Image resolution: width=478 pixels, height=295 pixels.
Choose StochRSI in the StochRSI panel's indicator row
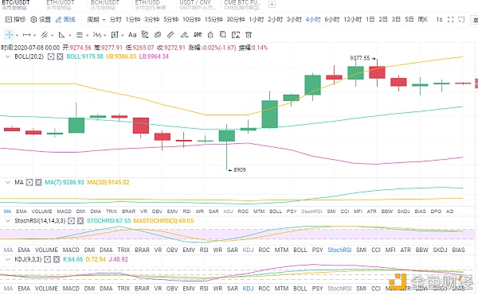pyautogui.click(x=339, y=250)
